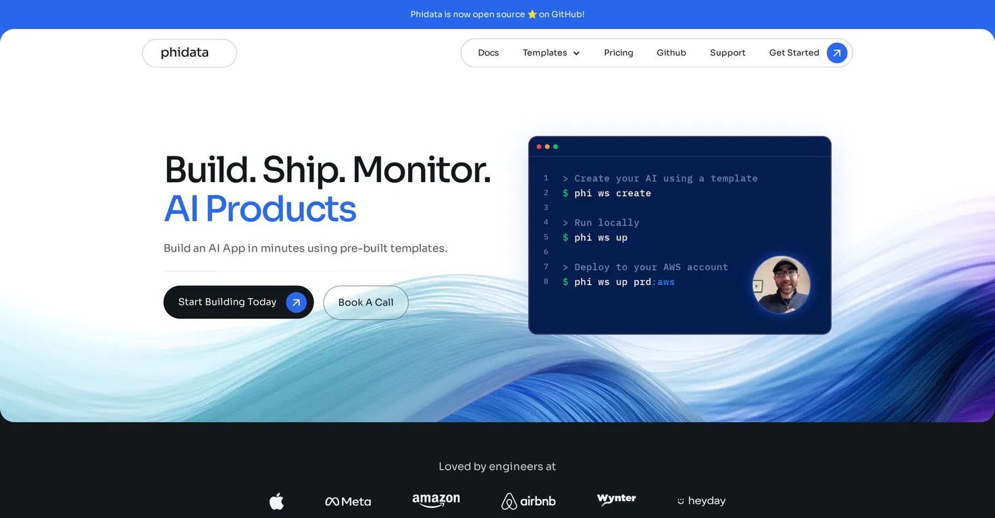Click the Book A Call button
Screen dimensions: 995x518
pos(366,302)
